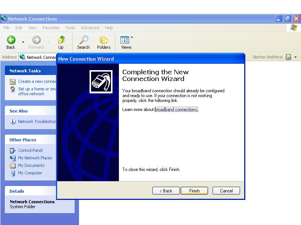Click the Create a new connection icon
Viewport: 301px width, 225px height.
(x=13, y=82)
